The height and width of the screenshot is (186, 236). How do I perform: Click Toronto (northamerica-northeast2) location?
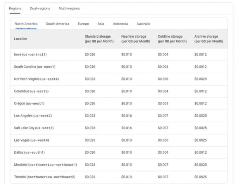[x=45, y=177]
